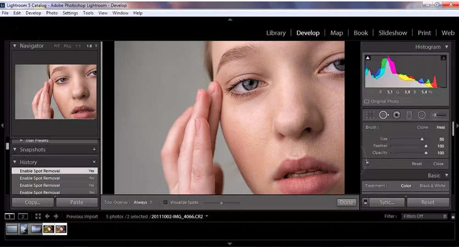This screenshot has width=459, height=247.
Task: Hide top module panel arrow
Action: pos(230,19)
